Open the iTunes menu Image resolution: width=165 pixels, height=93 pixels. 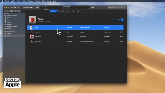click(7, 1)
